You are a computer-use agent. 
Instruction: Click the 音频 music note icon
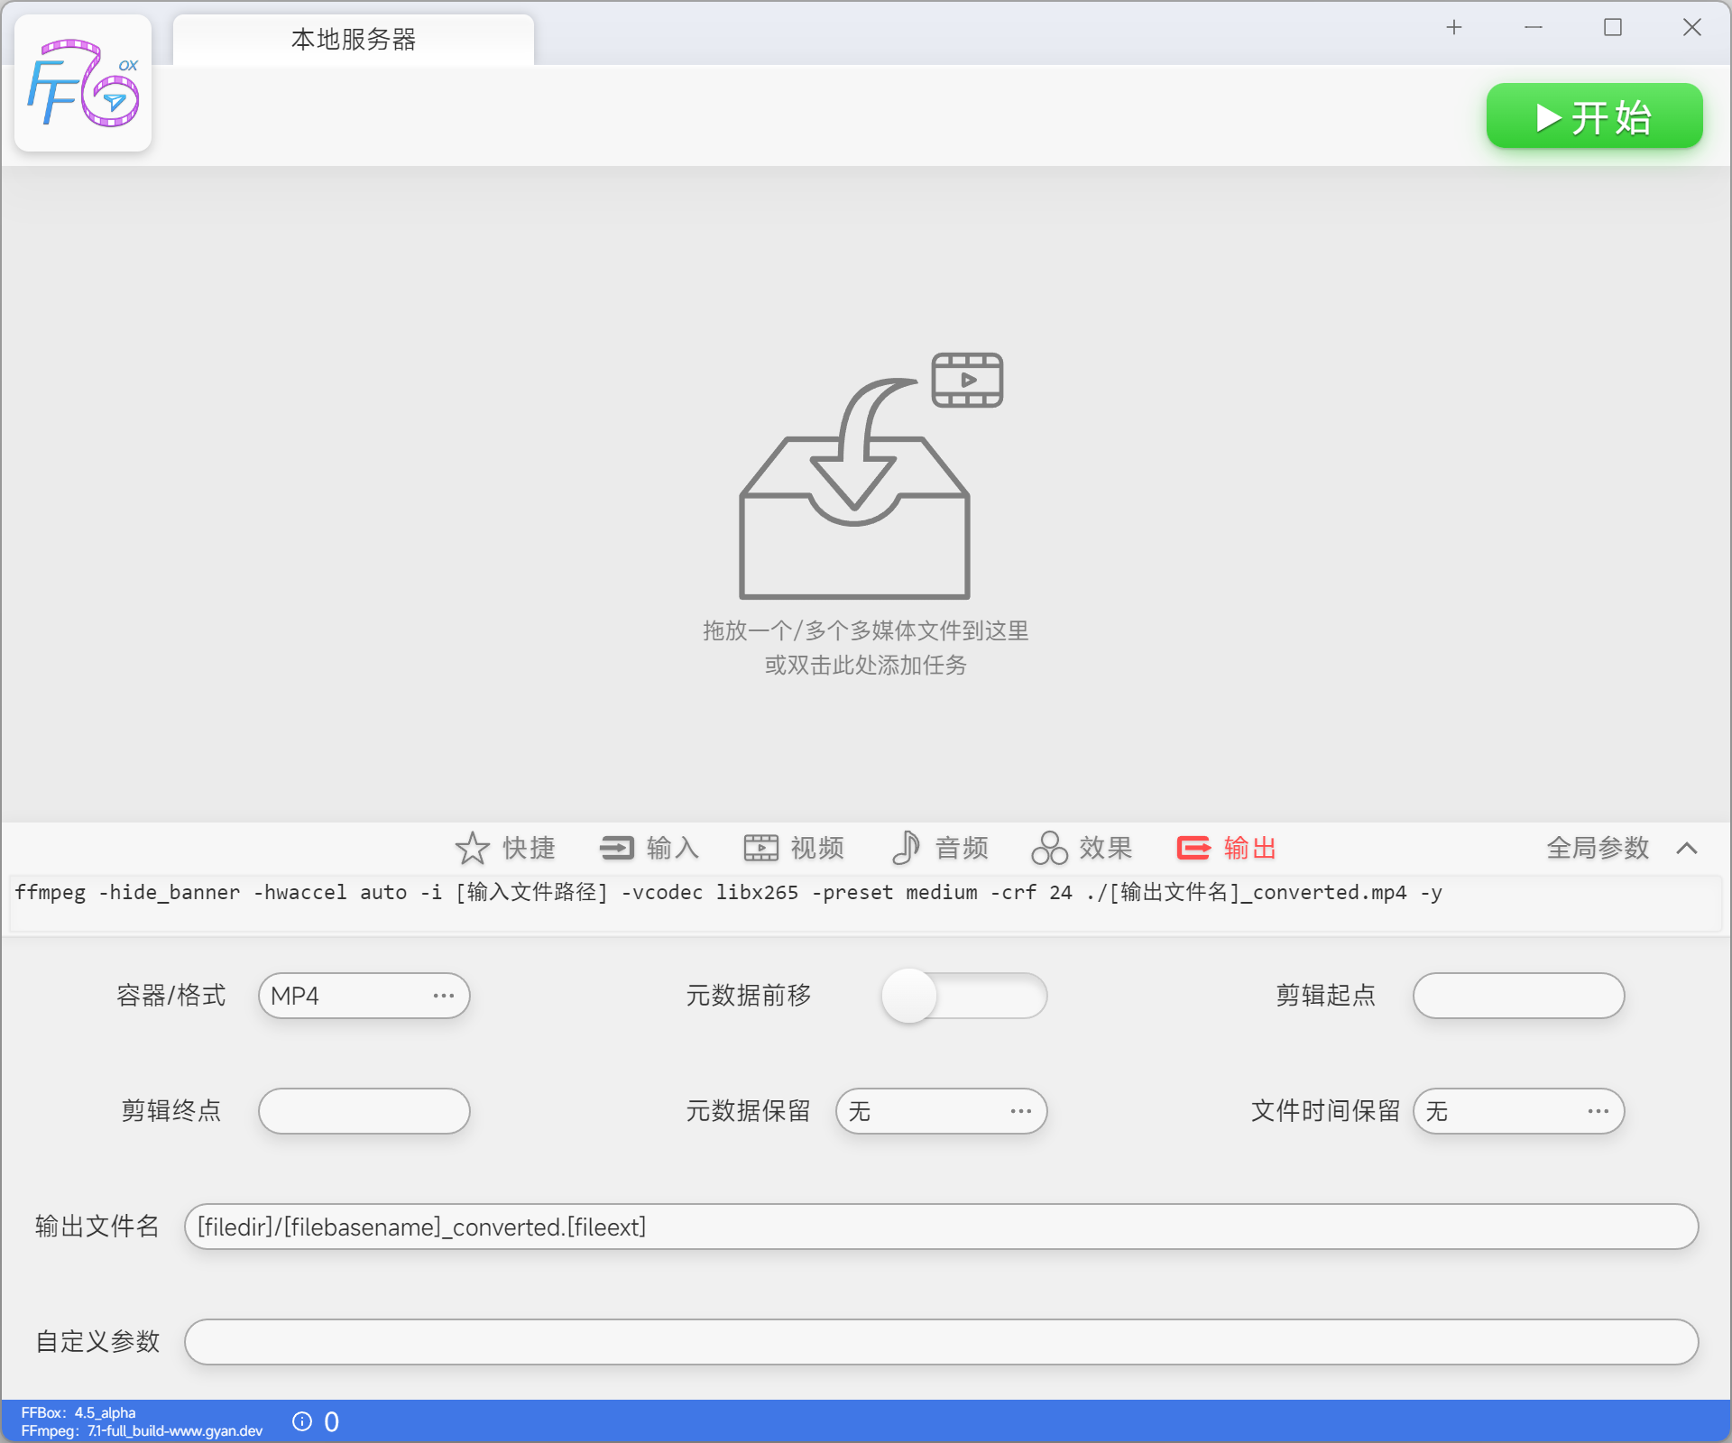[x=905, y=848]
